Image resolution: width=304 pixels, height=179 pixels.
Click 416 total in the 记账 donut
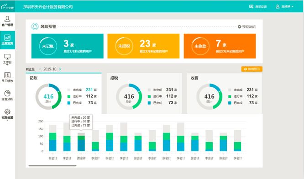tap(48, 96)
